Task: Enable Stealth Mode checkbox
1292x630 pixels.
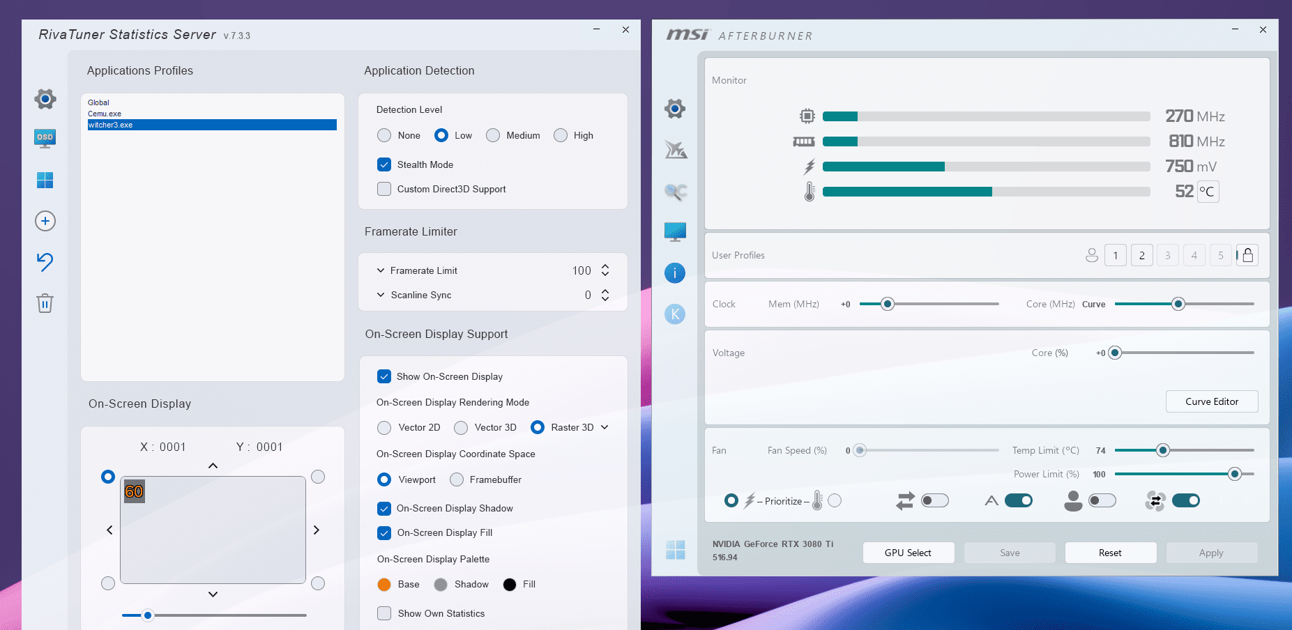Action: pyautogui.click(x=384, y=164)
